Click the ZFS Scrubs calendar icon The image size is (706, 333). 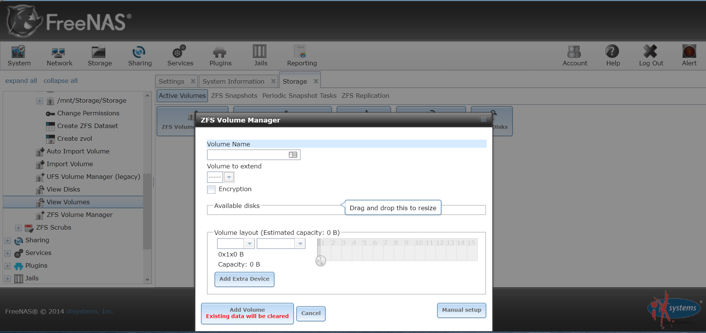(29, 228)
